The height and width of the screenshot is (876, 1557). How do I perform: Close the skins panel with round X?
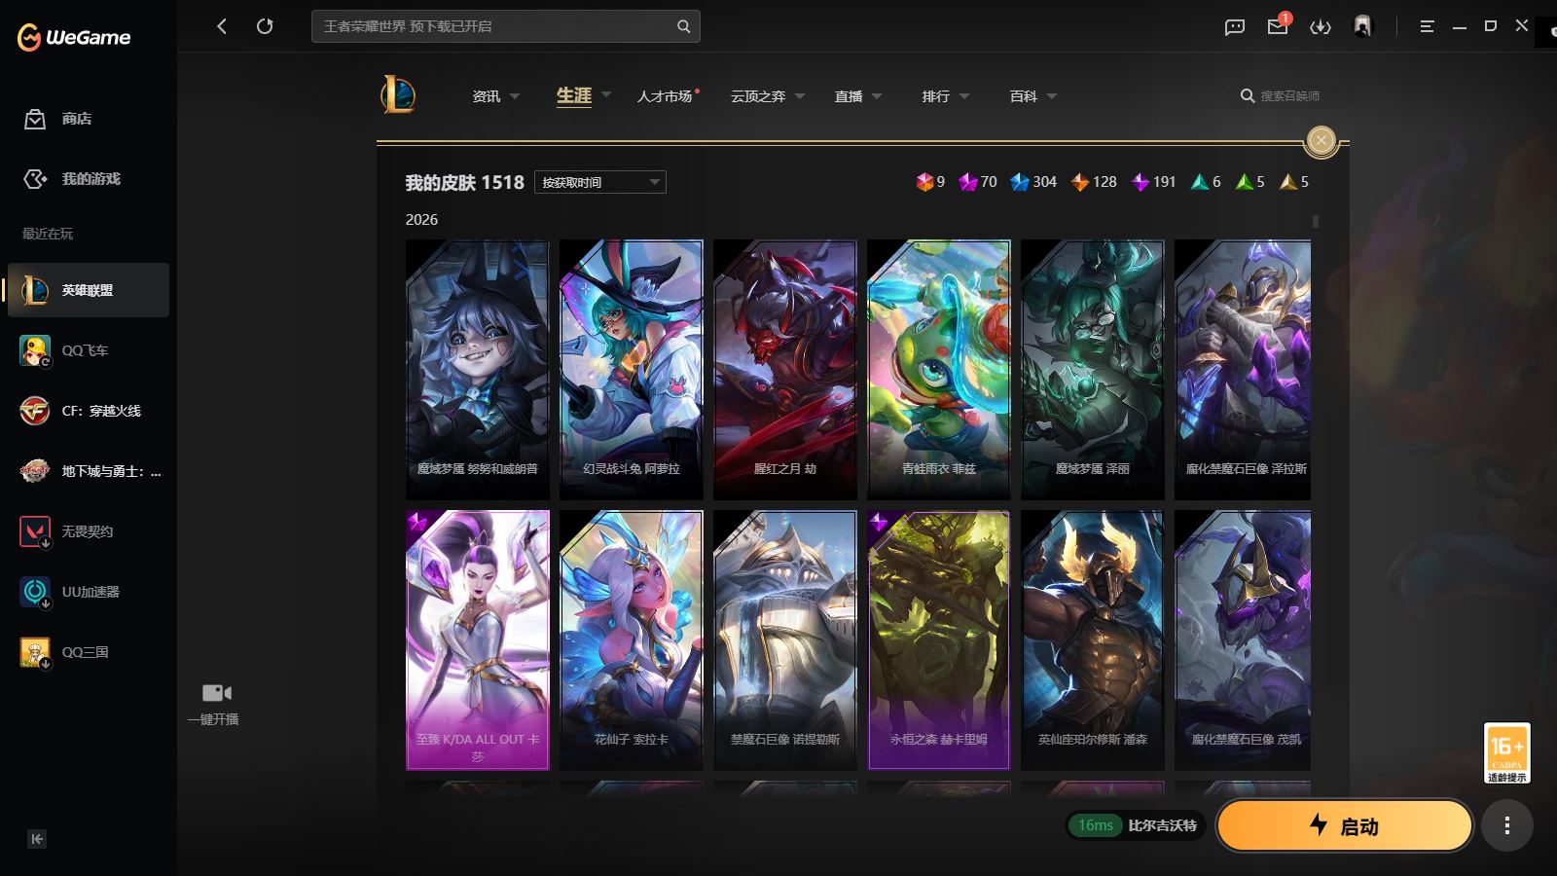1321,141
